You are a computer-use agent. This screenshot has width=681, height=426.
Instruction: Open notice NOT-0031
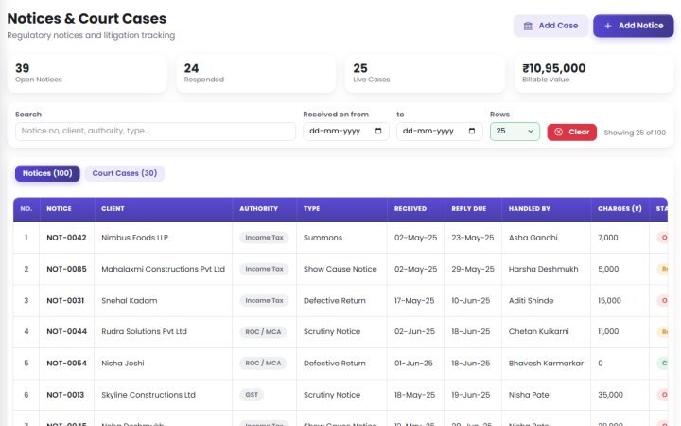(x=65, y=301)
